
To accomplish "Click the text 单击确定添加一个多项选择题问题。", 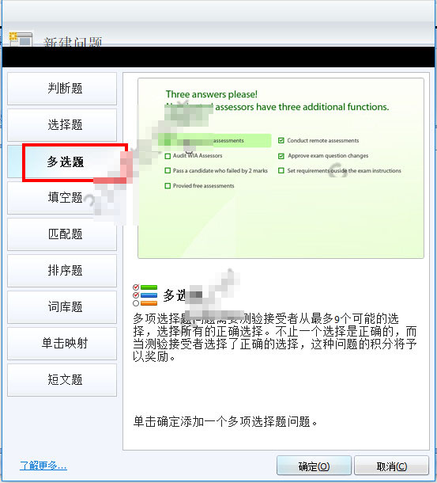I will pos(225,421).
